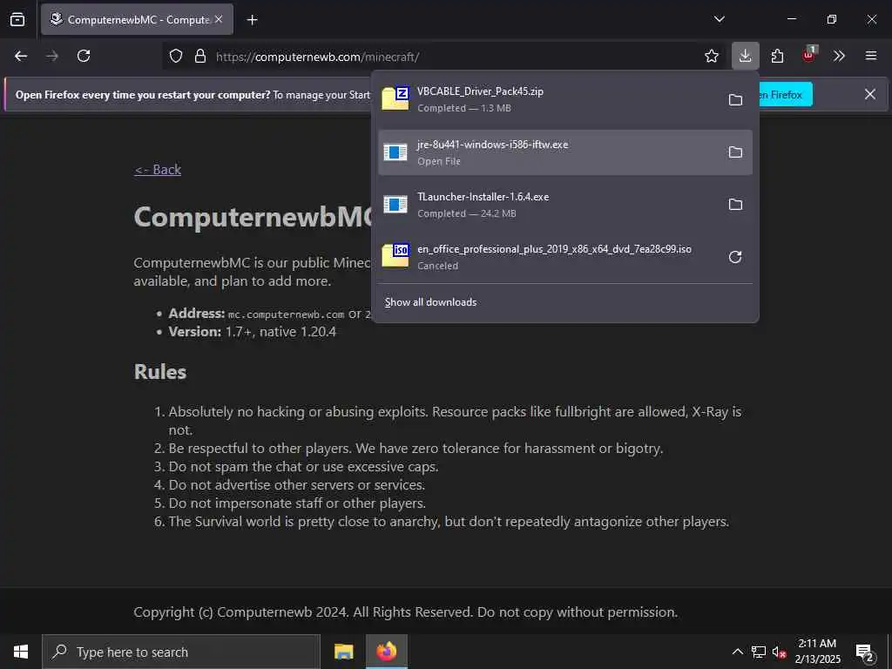Open a new tab with plus button
This screenshot has height=669, width=892.
pyautogui.click(x=252, y=20)
